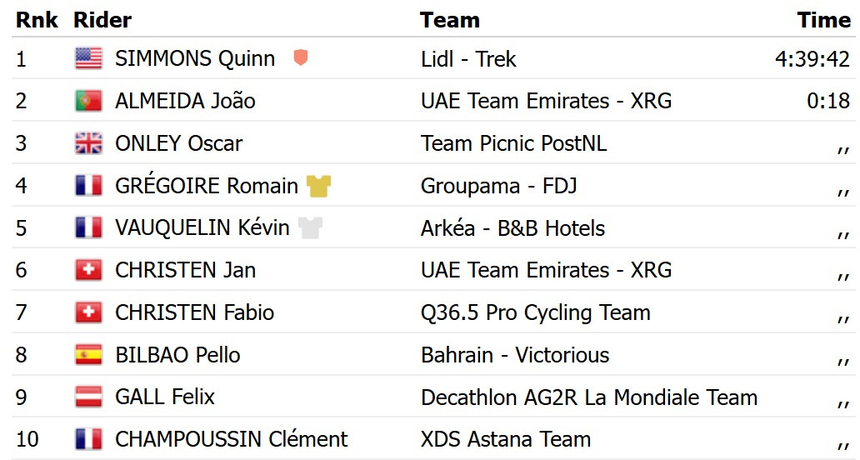This screenshot has width=860, height=460.
Task: Select the Q36.5 Pro Cycling Team link
Action: click(x=535, y=312)
